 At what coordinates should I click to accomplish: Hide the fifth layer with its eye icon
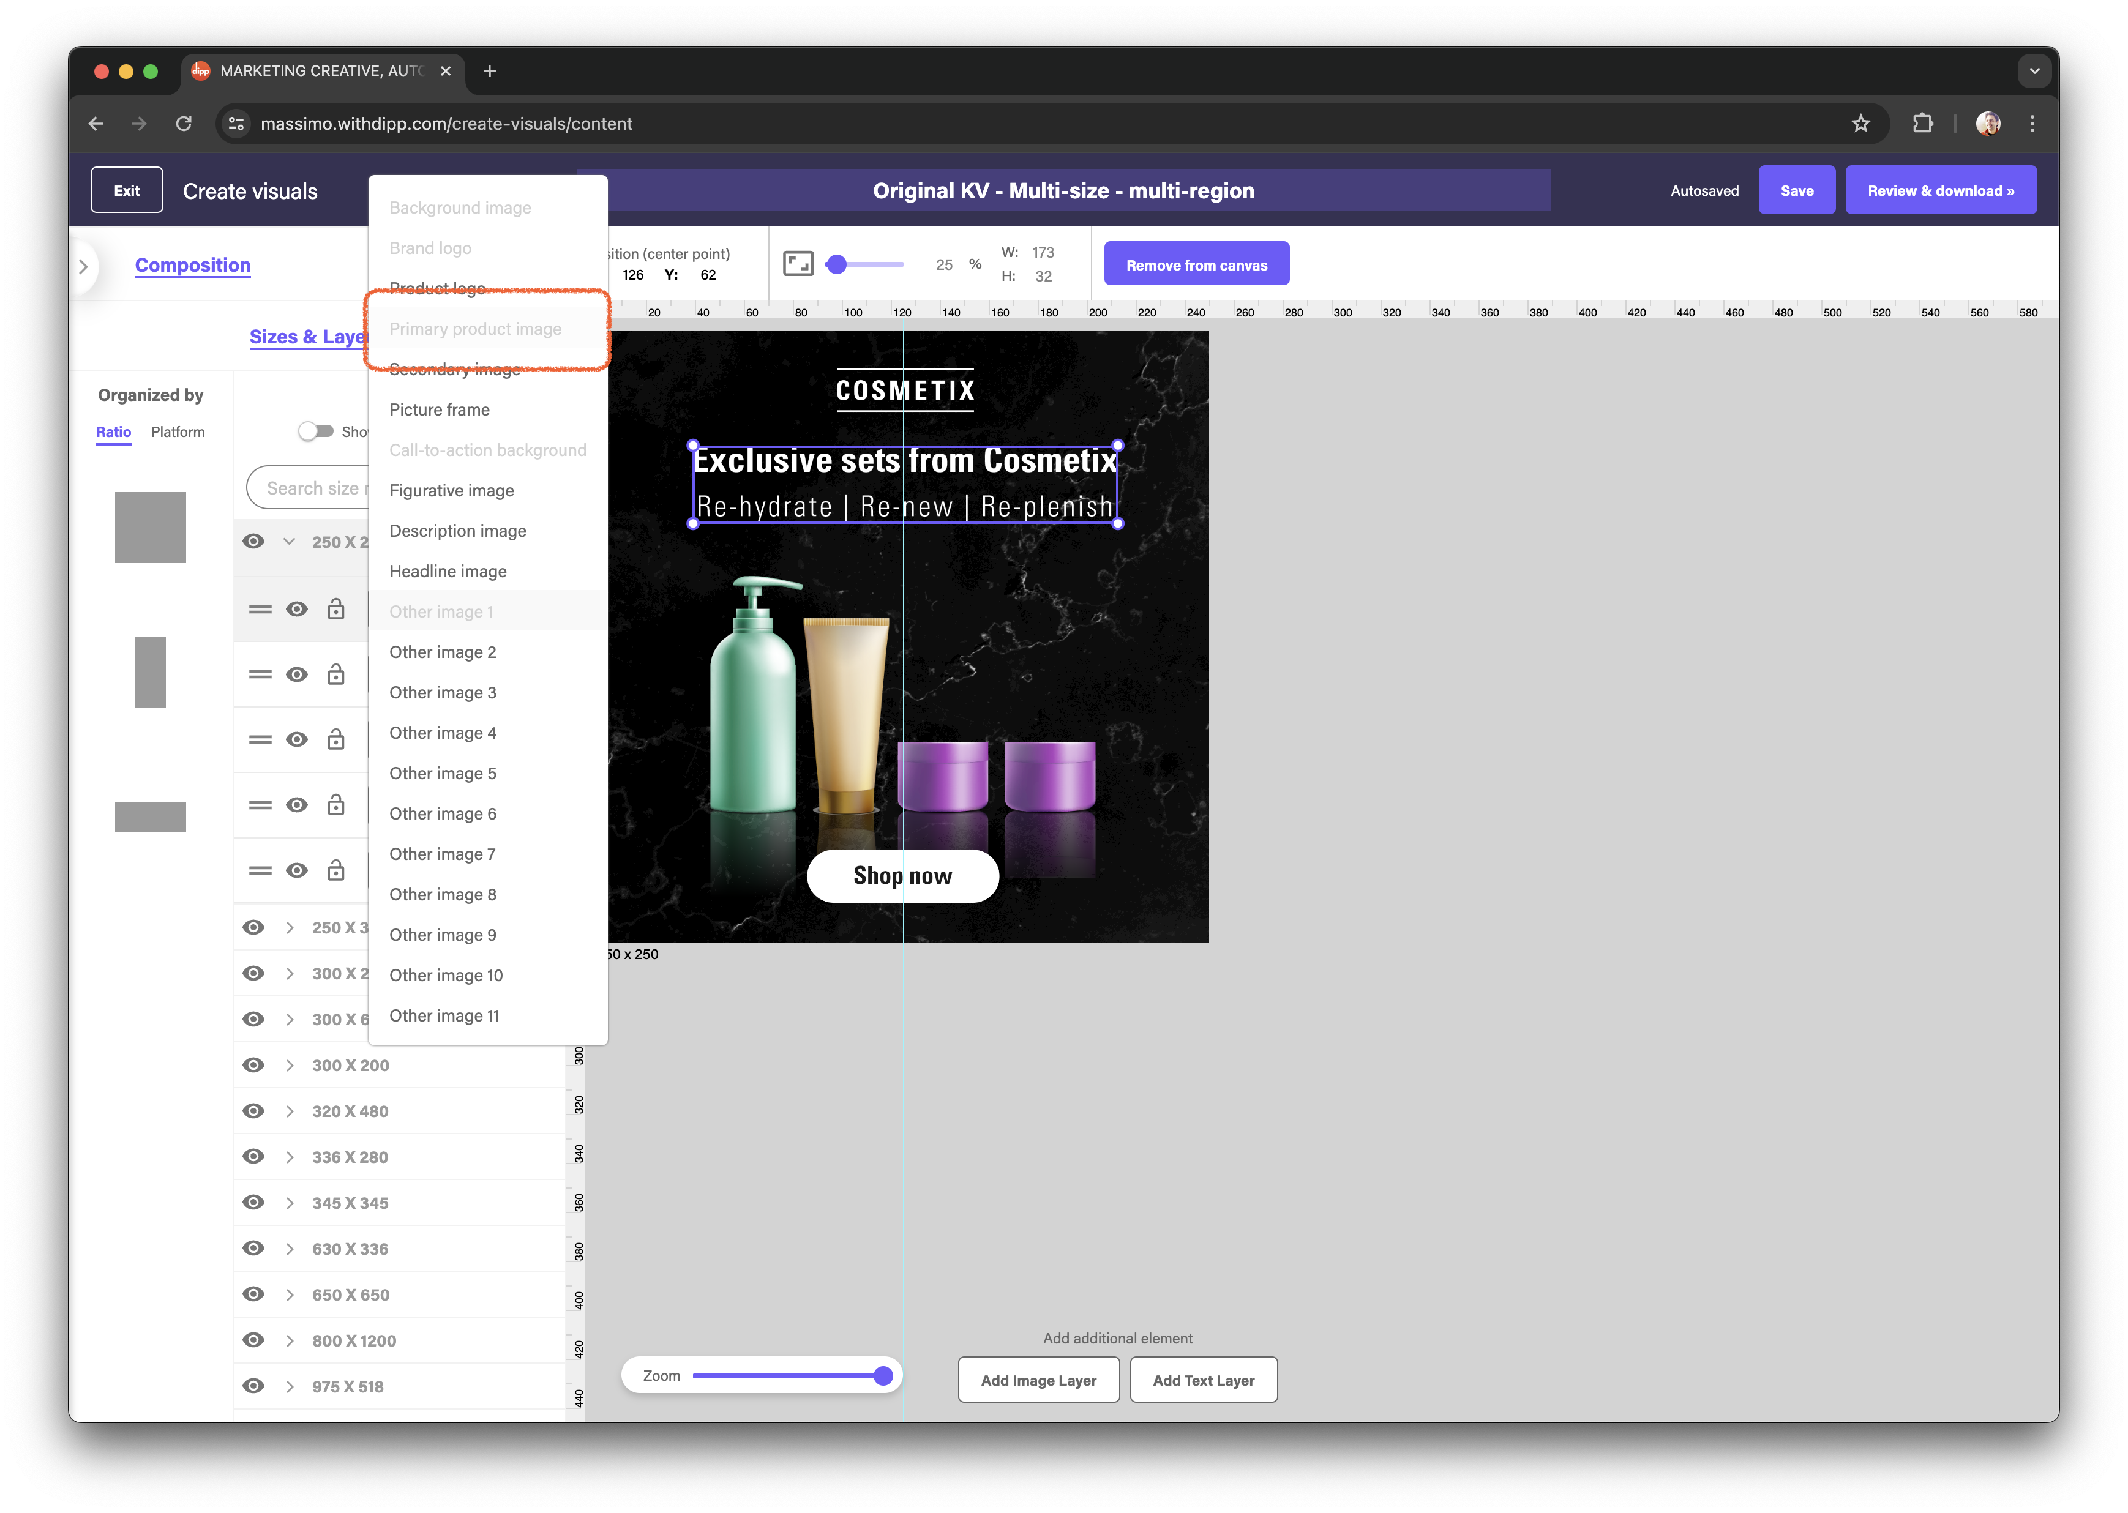click(x=297, y=870)
